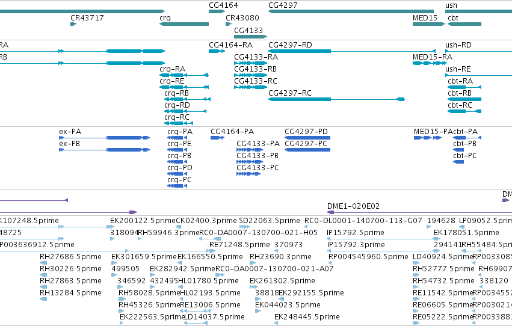The height and width of the screenshot is (326, 512).
Task: Click the ush gene label
Action: point(451,5)
